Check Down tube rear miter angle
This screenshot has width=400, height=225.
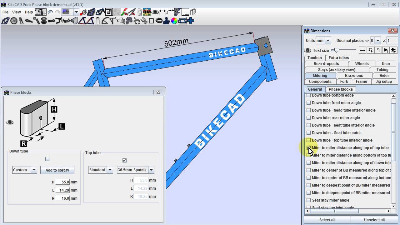click(x=309, y=117)
